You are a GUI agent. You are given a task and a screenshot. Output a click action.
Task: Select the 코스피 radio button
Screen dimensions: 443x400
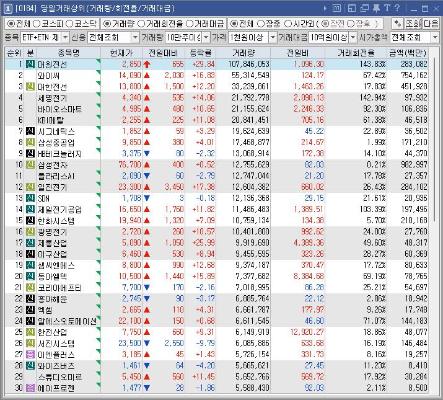point(37,24)
